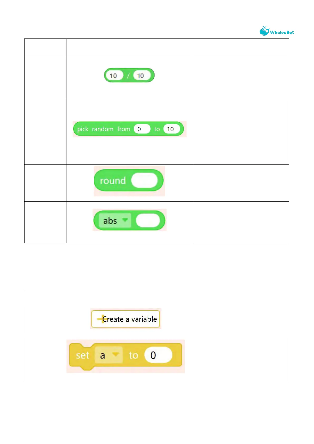Click the "to" label in pick random block

click(157, 129)
